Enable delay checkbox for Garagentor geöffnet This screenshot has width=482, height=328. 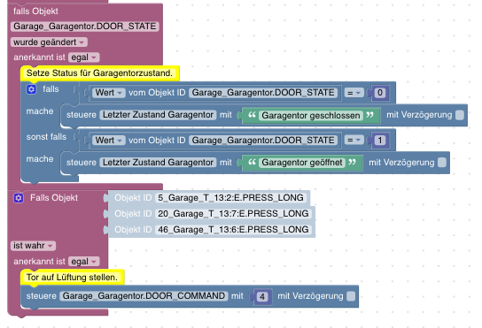tap(442, 163)
